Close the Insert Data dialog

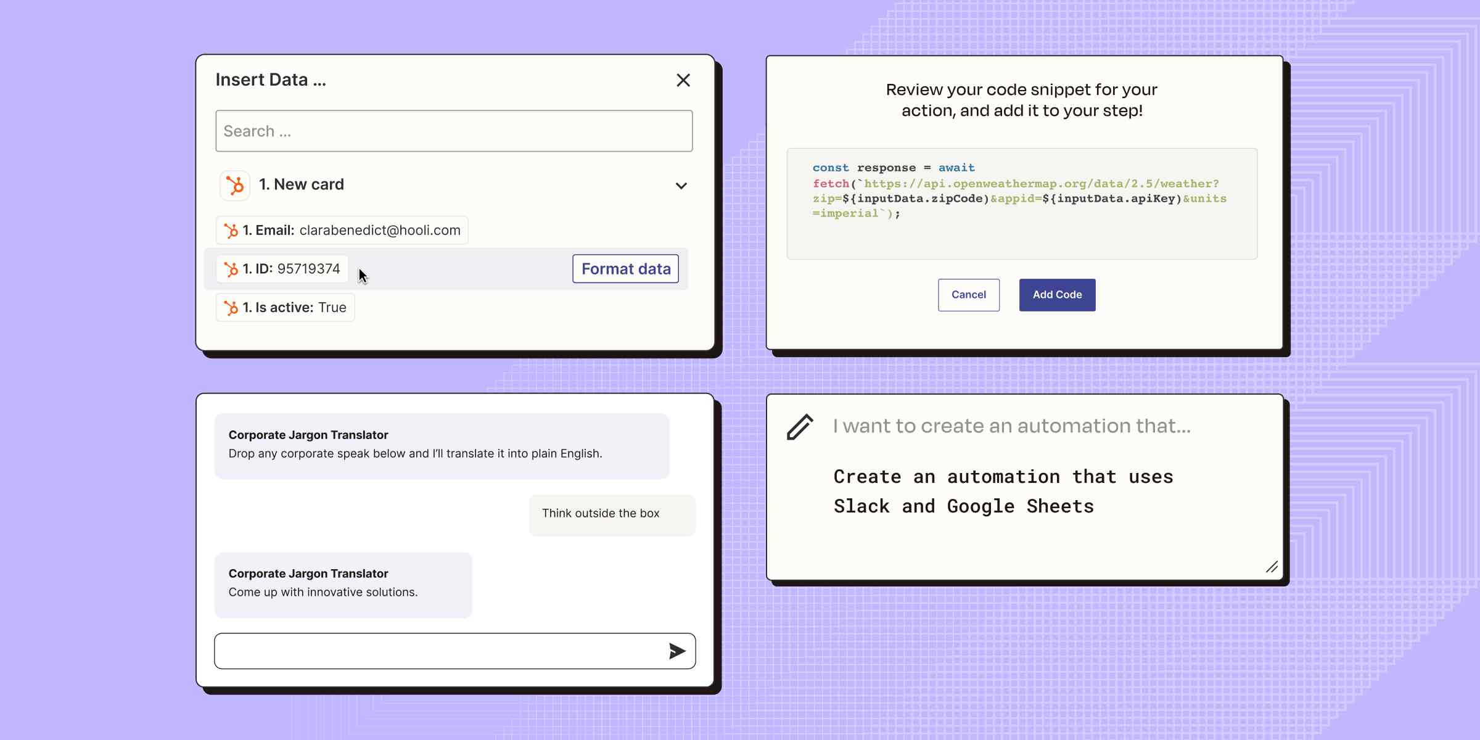(x=683, y=80)
